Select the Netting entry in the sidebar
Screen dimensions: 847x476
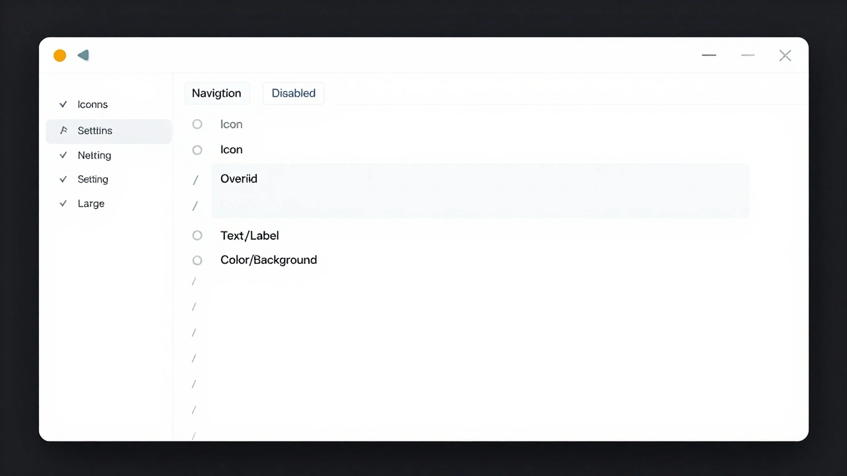pos(94,155)
